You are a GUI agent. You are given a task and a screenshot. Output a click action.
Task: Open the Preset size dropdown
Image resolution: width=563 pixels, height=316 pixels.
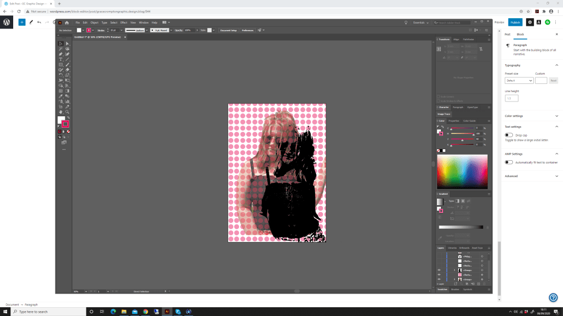pyautogui.click(x=519, y=81)
